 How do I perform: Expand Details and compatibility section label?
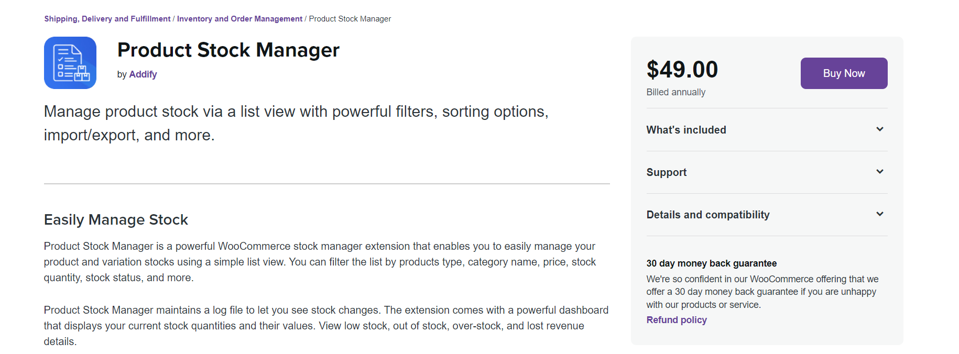tap(708, 215)
